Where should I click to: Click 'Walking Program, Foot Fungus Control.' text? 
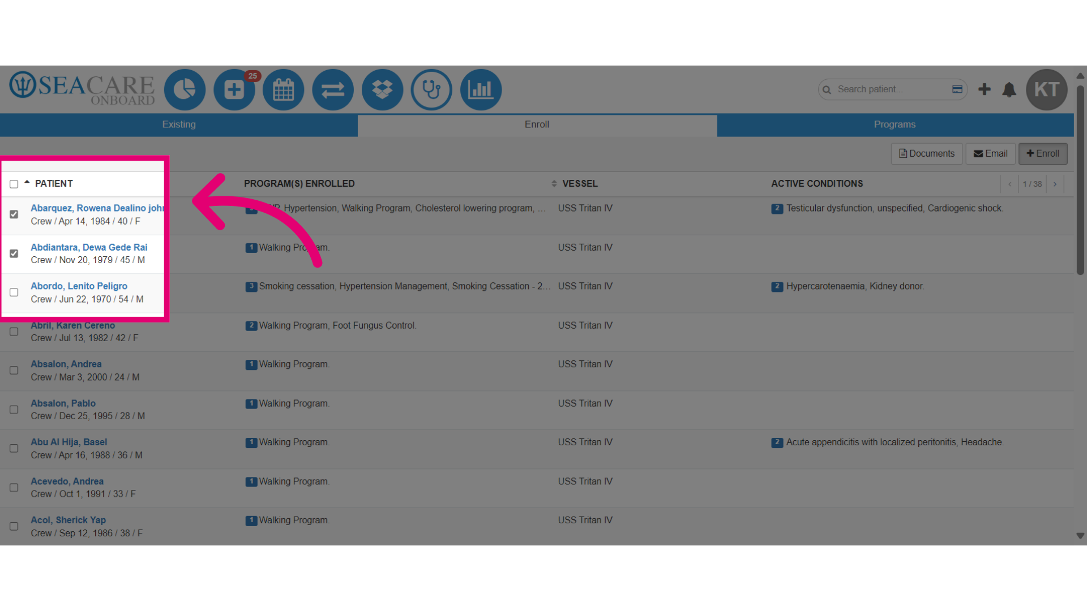337,326
